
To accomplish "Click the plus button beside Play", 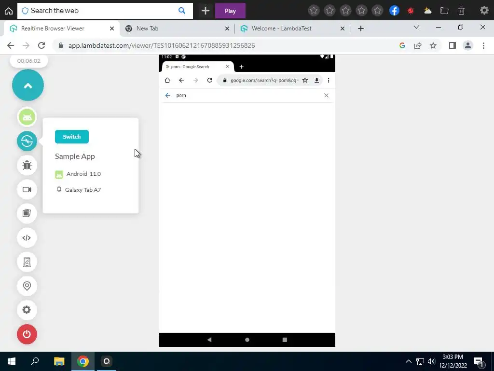I will 206,11.
